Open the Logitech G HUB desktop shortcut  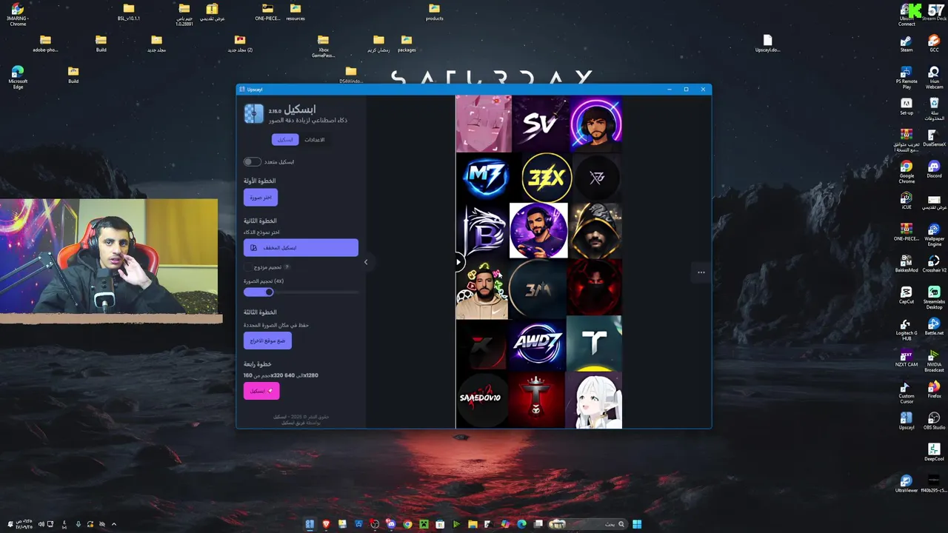click(x=907, y=329)
